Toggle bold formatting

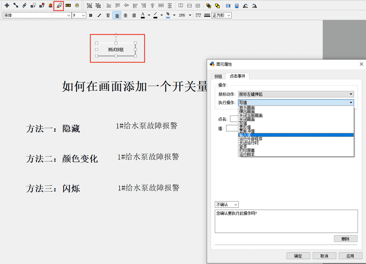(90, 15)
